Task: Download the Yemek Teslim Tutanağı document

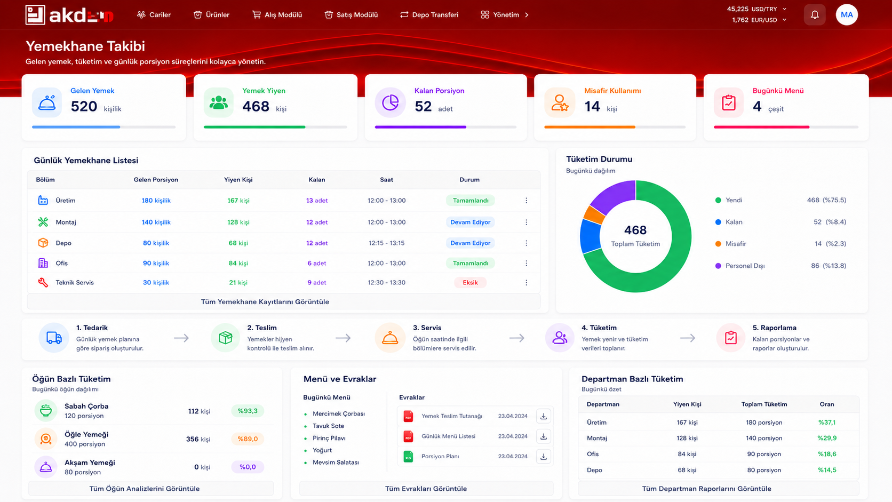Action: coord(544,416)
